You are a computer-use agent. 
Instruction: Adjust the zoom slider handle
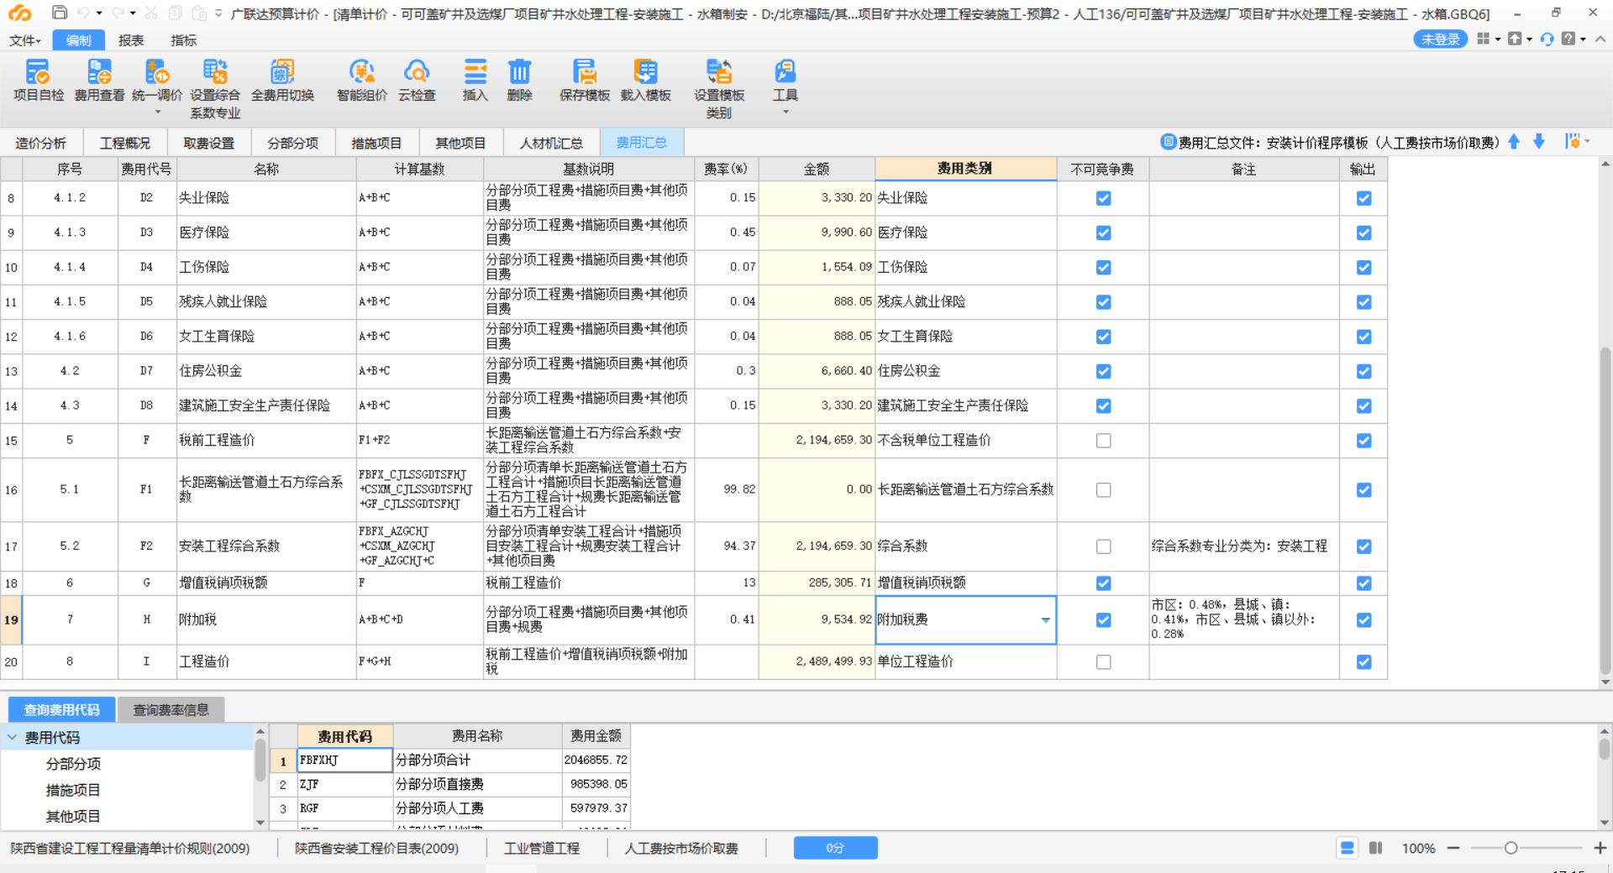click(1511, 848)
